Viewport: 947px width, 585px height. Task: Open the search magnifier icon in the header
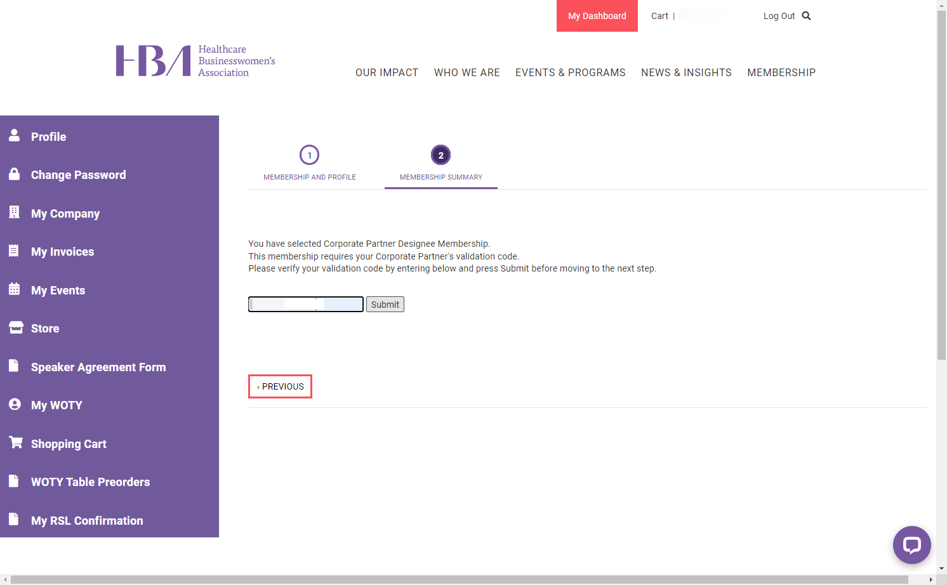click(806, 16)
